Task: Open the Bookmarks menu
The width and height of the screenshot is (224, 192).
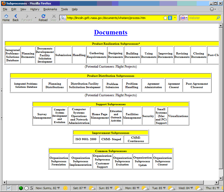Action: coord(50,9)
